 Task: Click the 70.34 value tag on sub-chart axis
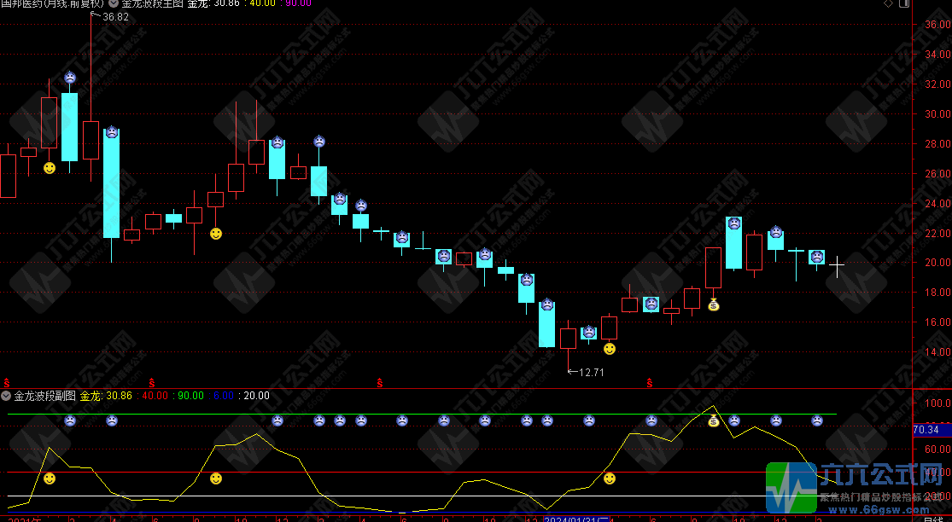(926, 430)
